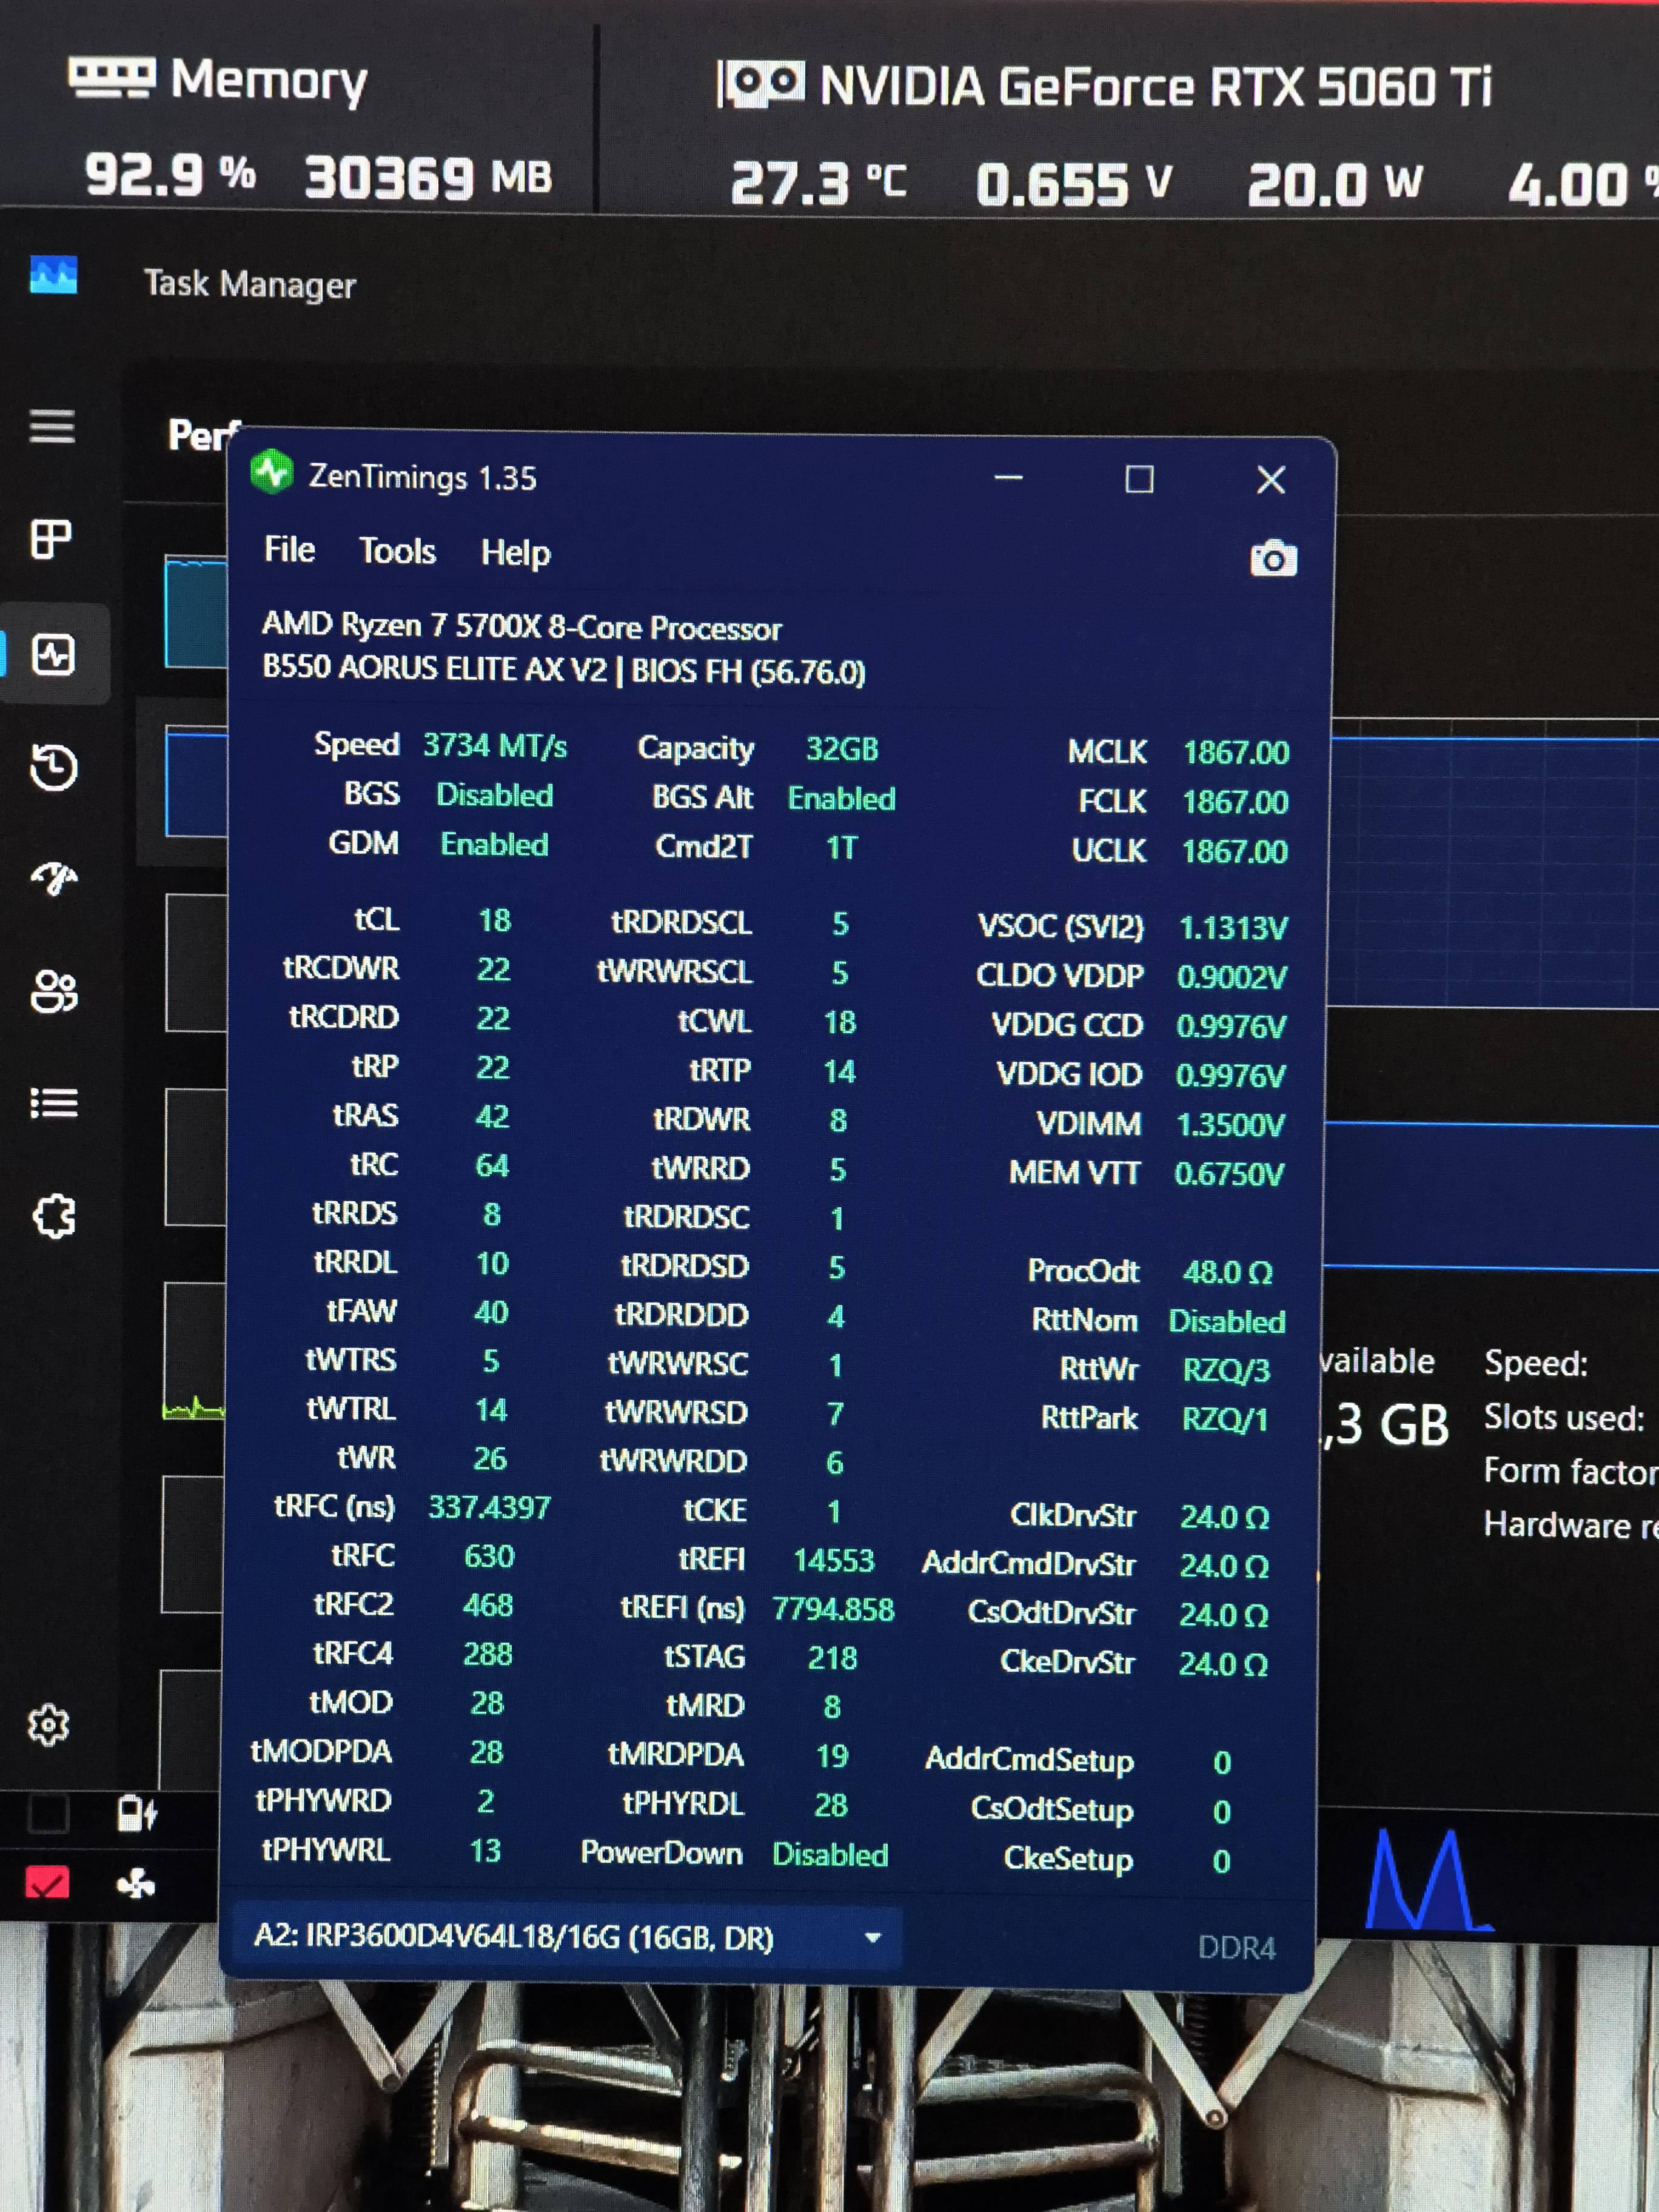Uncheck the red checked fan checkbox
The height and width of the screenshot is (2212, 1659).
click(x=48, y=1883)
